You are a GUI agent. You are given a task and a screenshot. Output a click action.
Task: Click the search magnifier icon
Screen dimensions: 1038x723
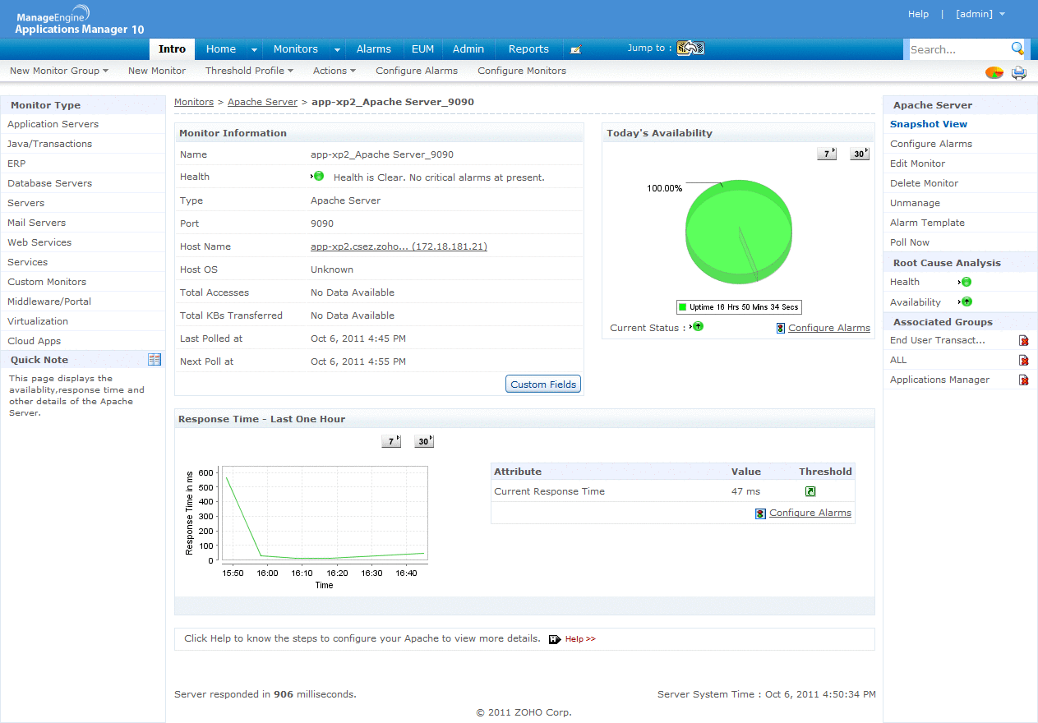coord(1017,48)
